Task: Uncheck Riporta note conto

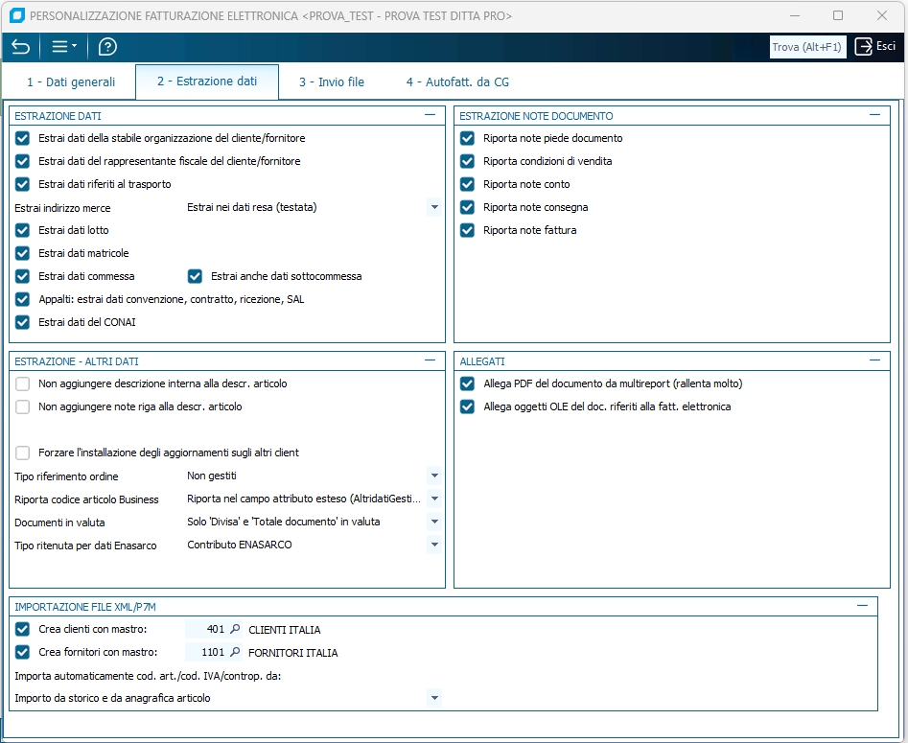Action: (x=467, y=184)
